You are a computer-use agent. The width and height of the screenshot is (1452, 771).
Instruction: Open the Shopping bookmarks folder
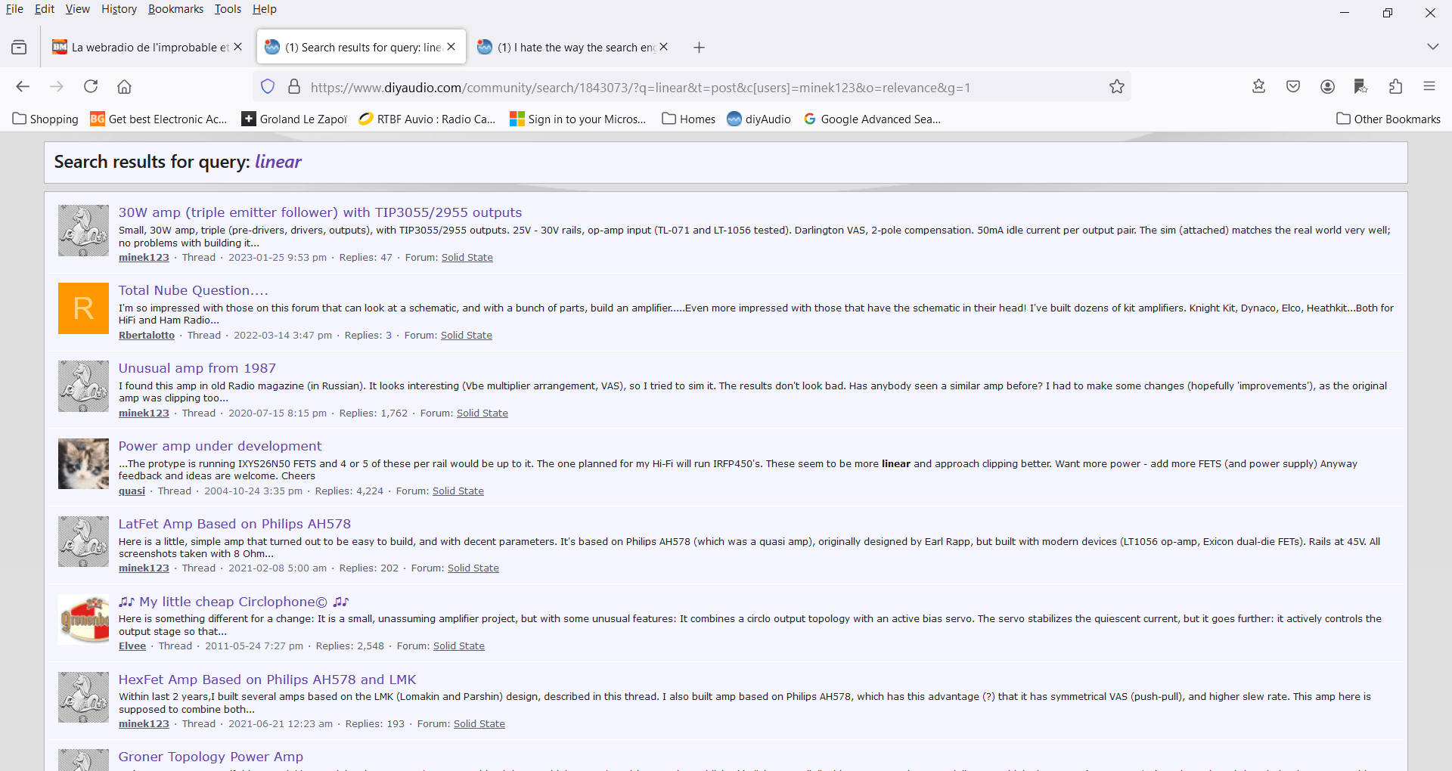coord(46,119)
